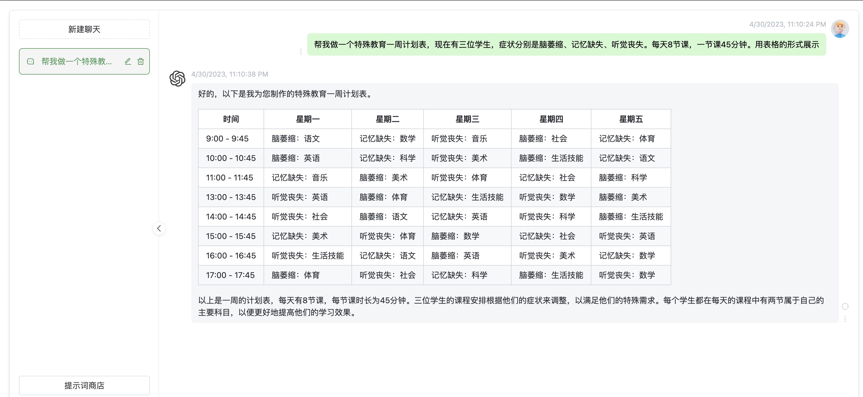The height and width of the screenshot is (397, 863).
Task: Click the green user message bubble
Action: tap(566, 44)
